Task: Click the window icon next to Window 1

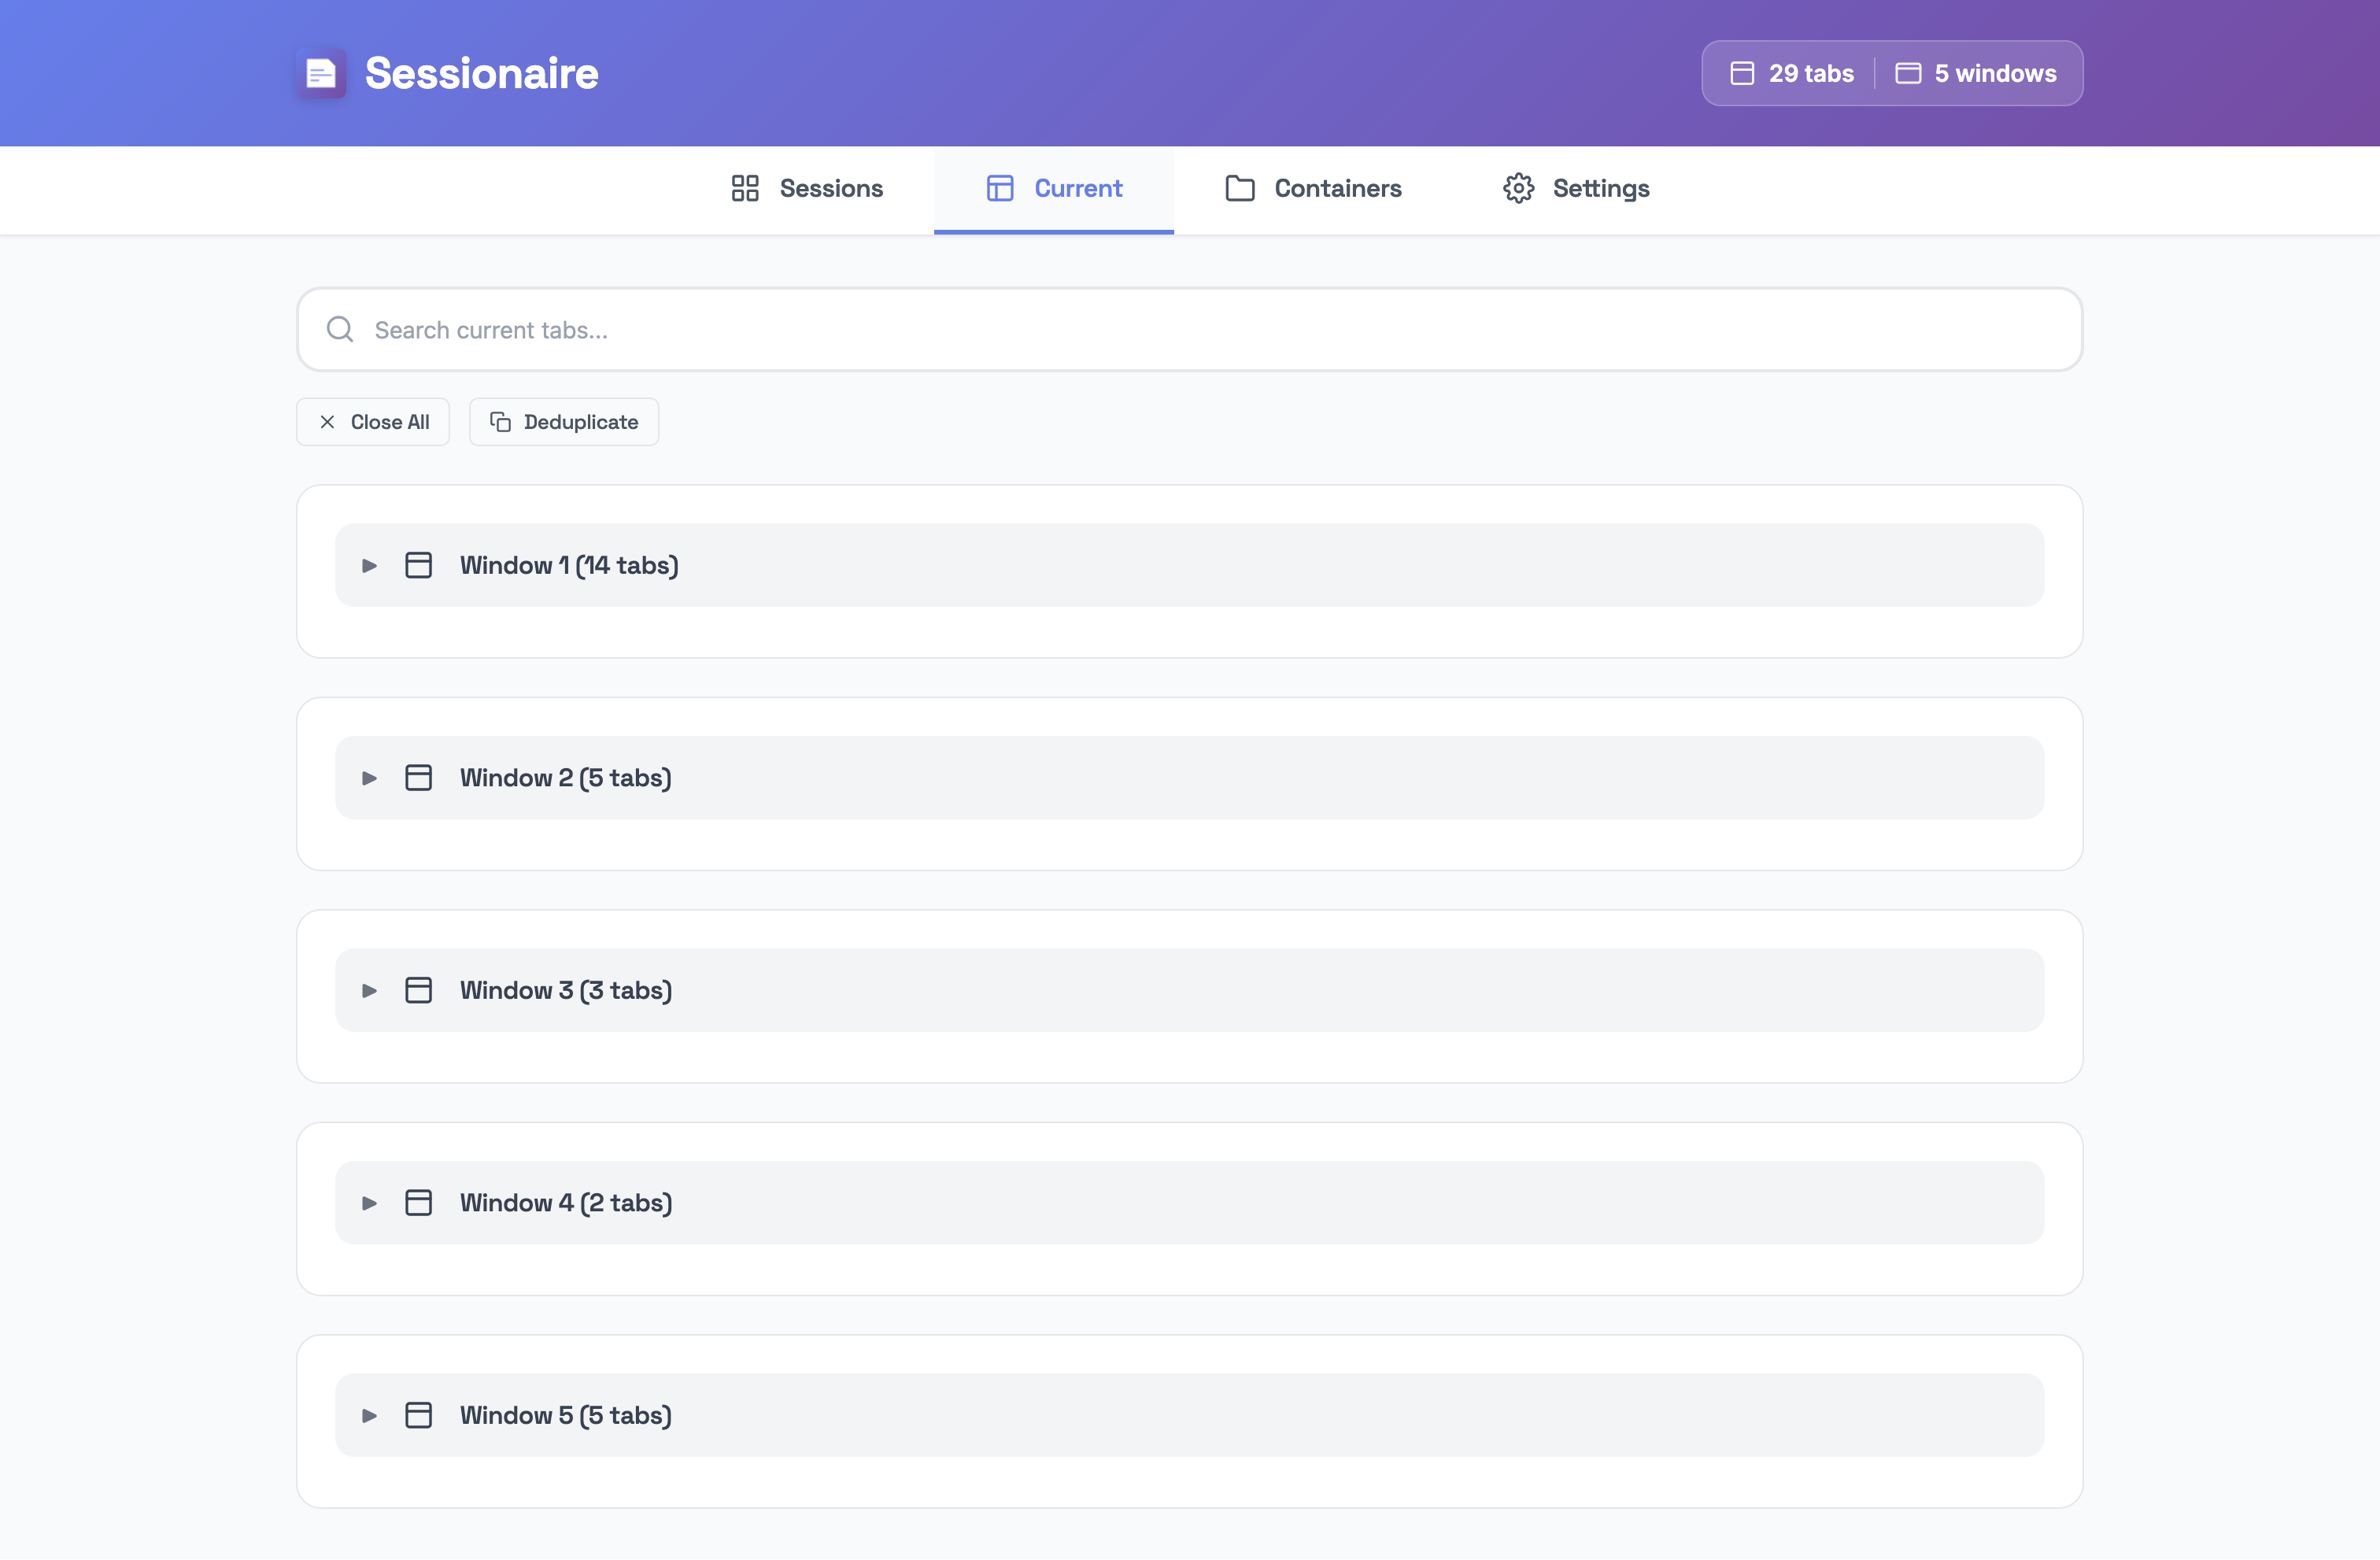Action: click(x=418, y=564)
